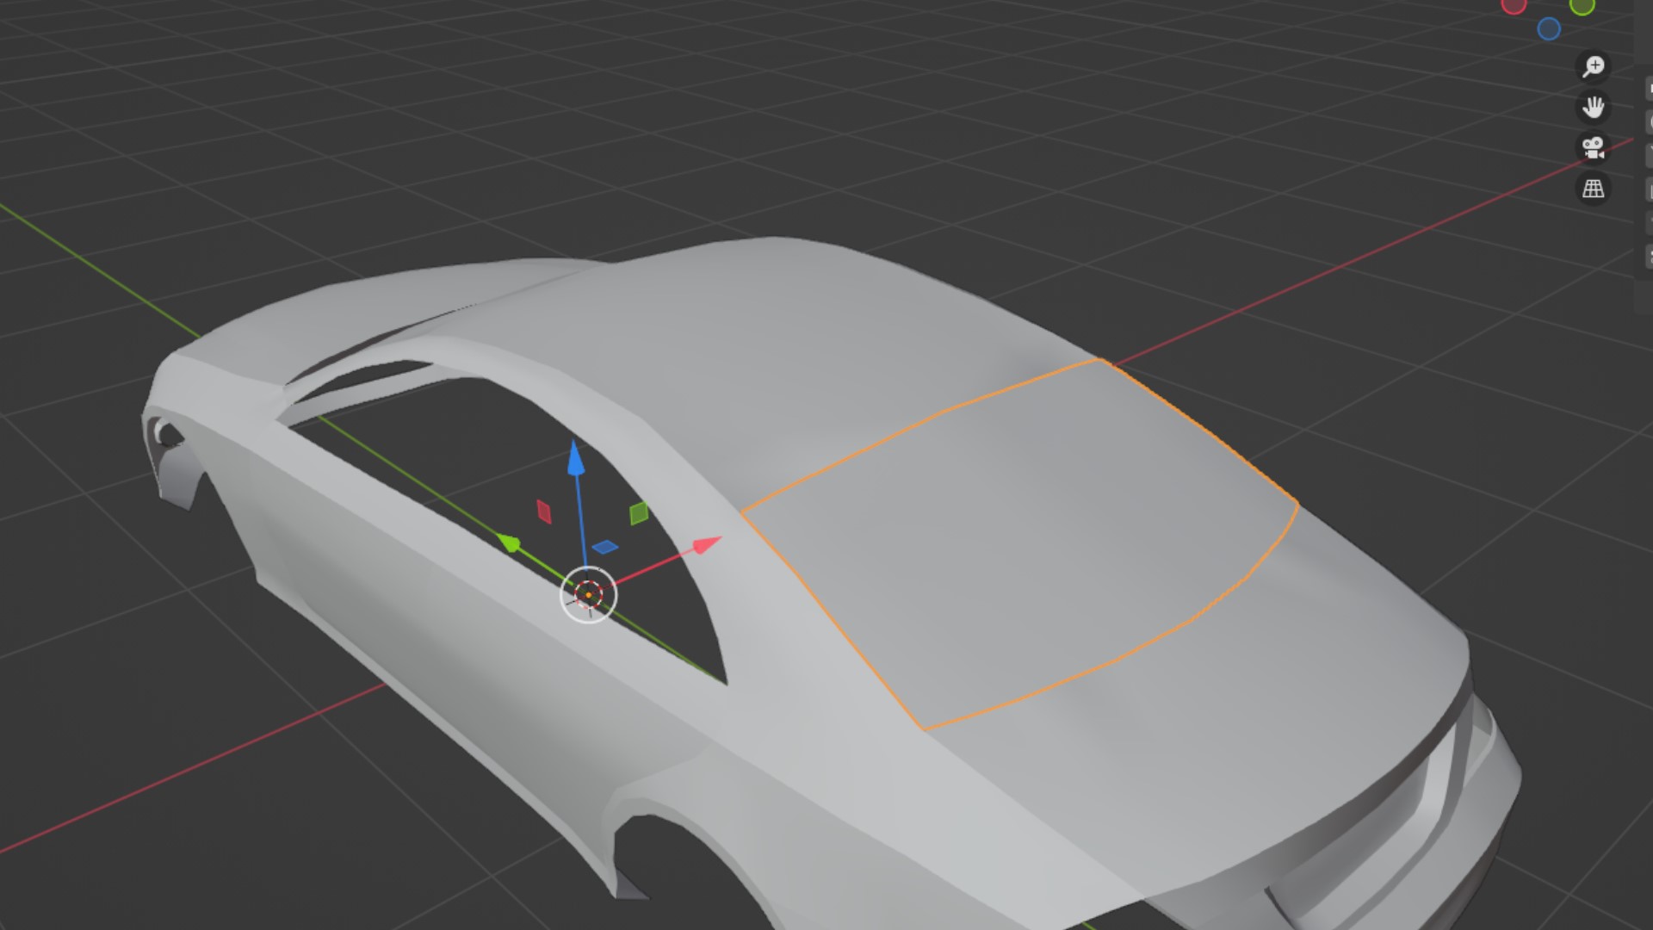Click the rear wheel arch on left
Screen dimensions: 1653x930
[x=176, y=469]
